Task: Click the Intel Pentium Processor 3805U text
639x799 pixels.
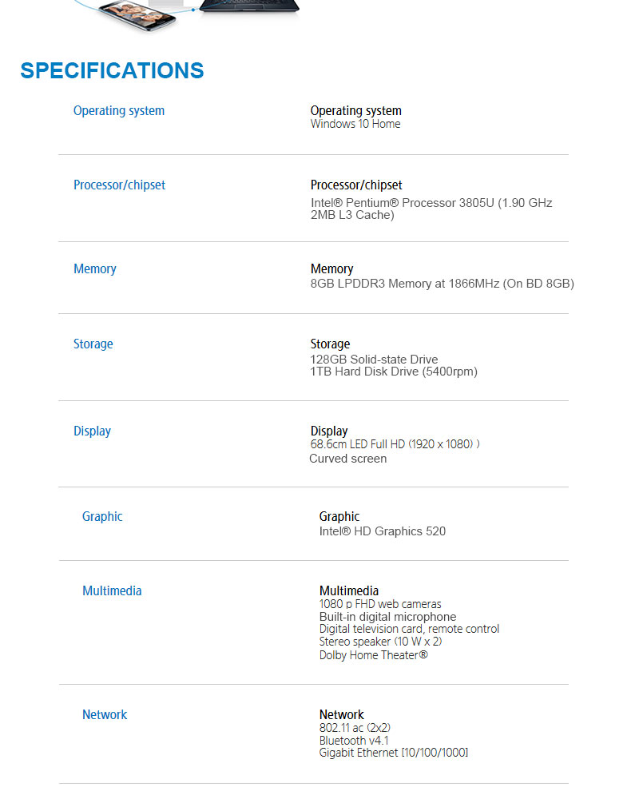Action: coord(431,204)
